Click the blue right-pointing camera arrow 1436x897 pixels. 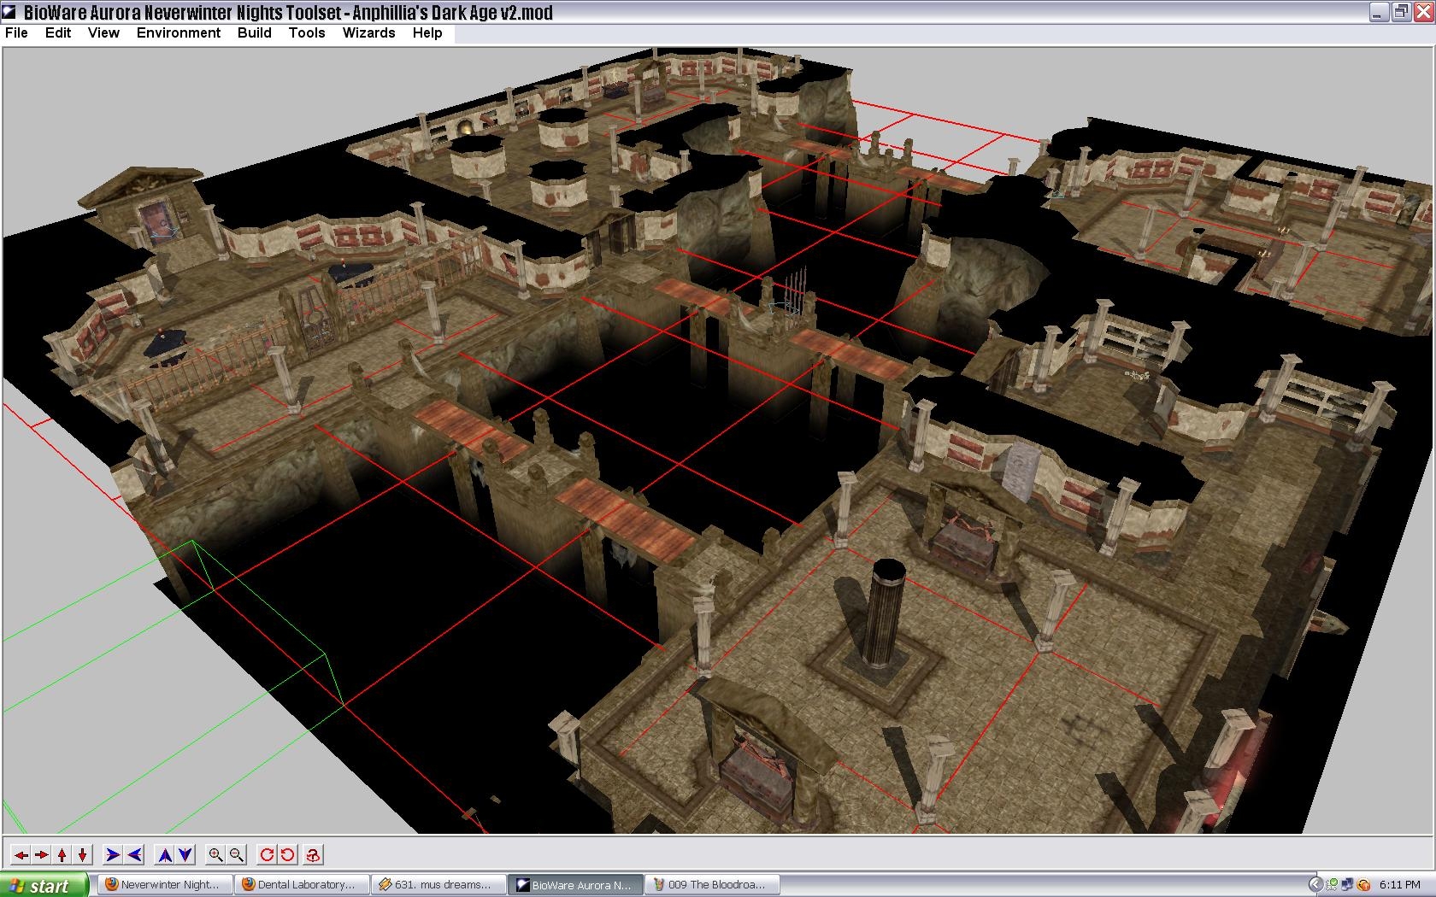(113, 854)
